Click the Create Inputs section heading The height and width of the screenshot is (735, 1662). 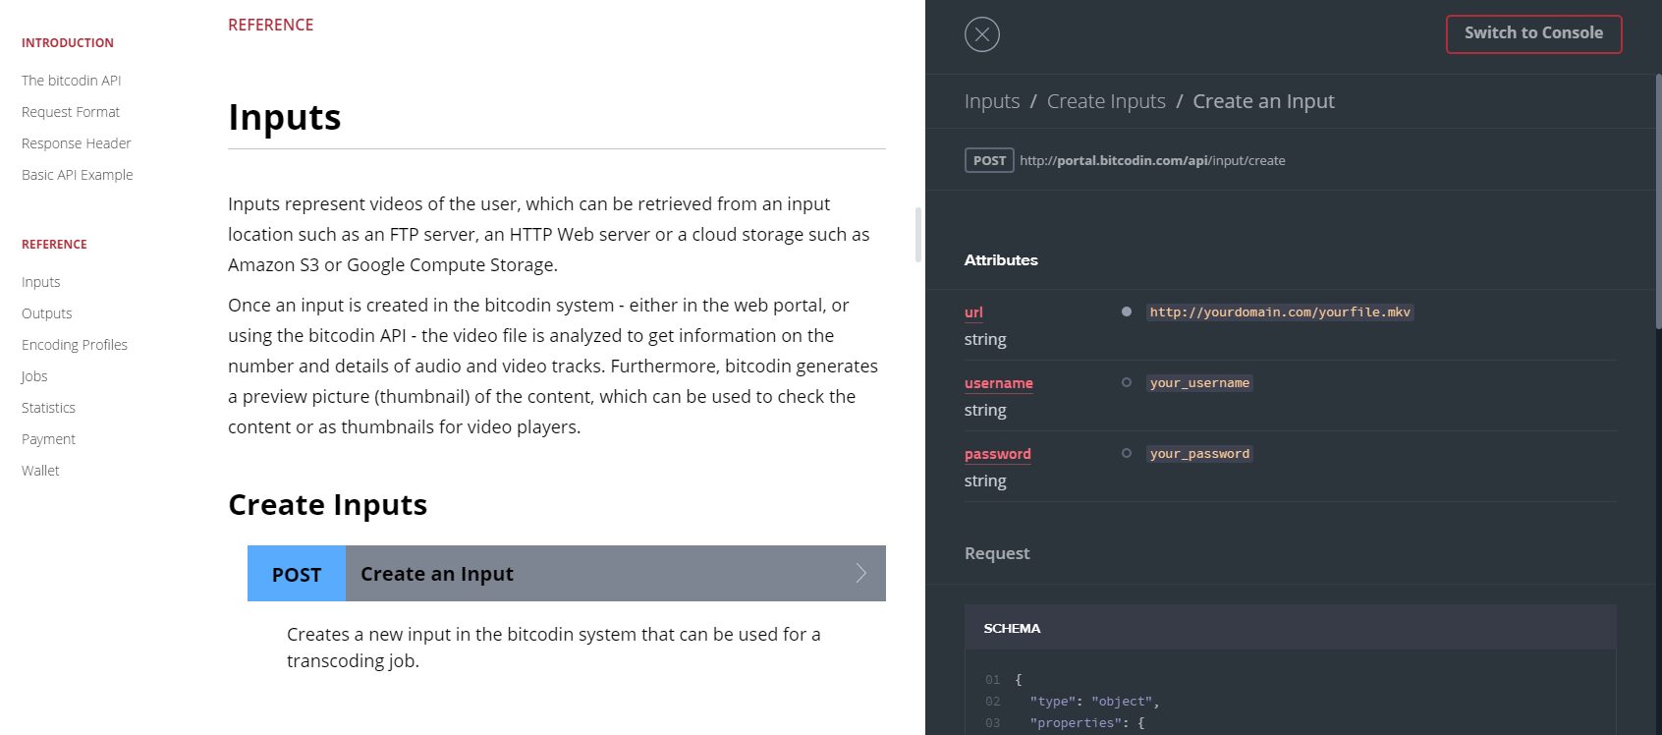327,505
